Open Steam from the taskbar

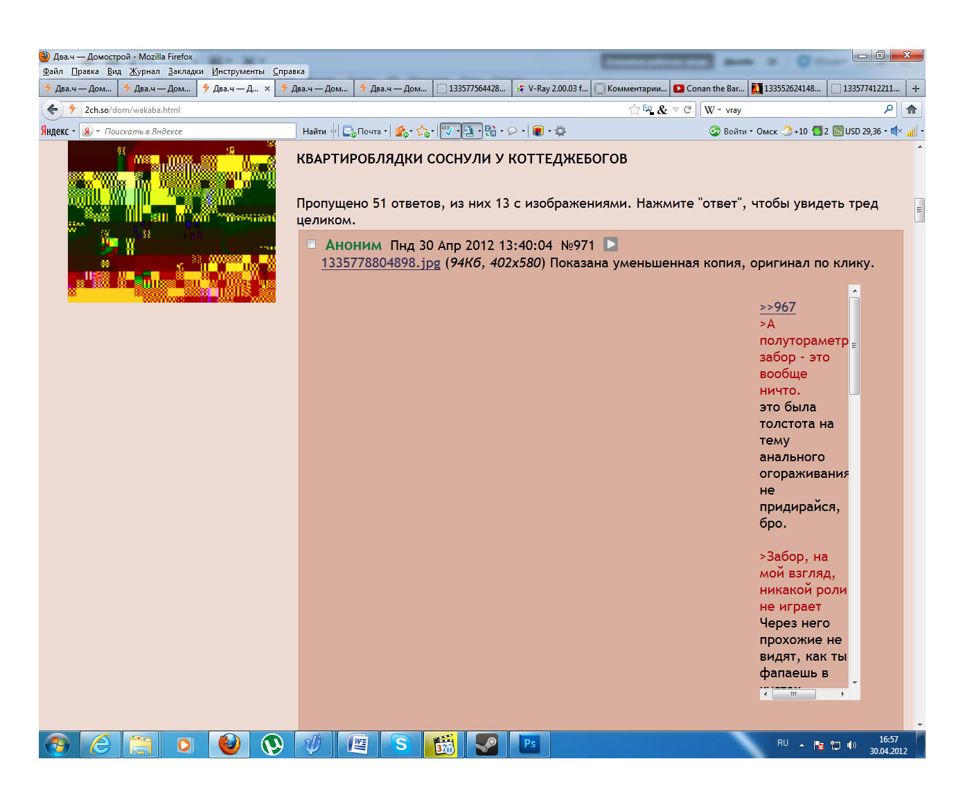point(487,744)
